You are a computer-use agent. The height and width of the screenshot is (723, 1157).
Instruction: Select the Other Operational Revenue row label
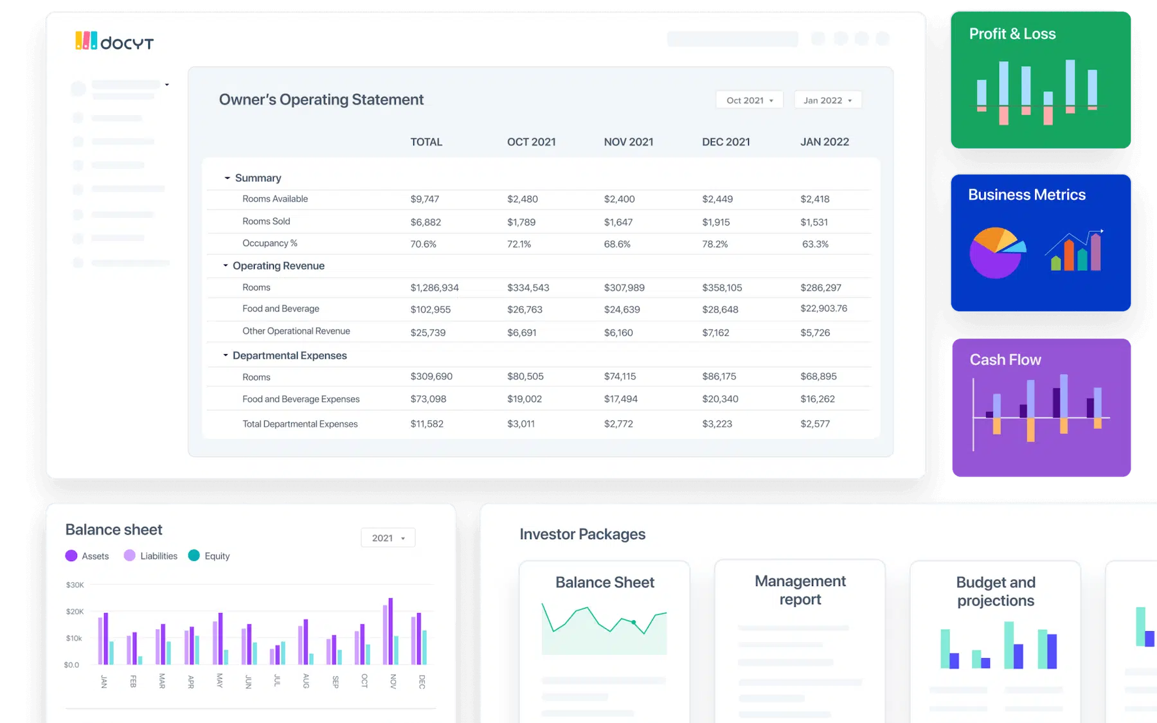[296, 332]
